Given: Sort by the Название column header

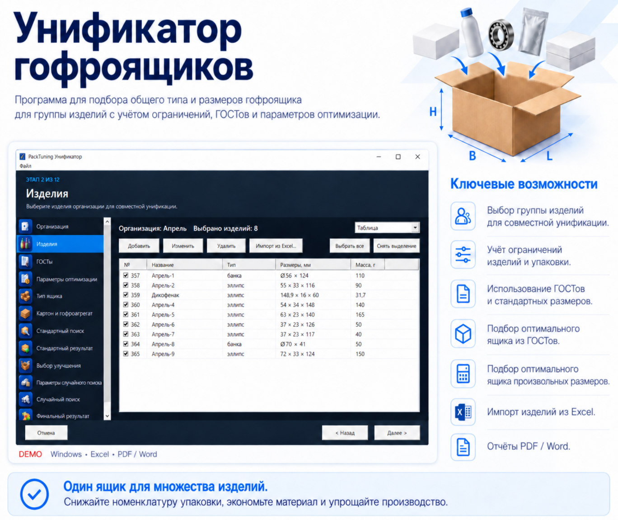Looking at the screenshot, I should click(185, 265).
